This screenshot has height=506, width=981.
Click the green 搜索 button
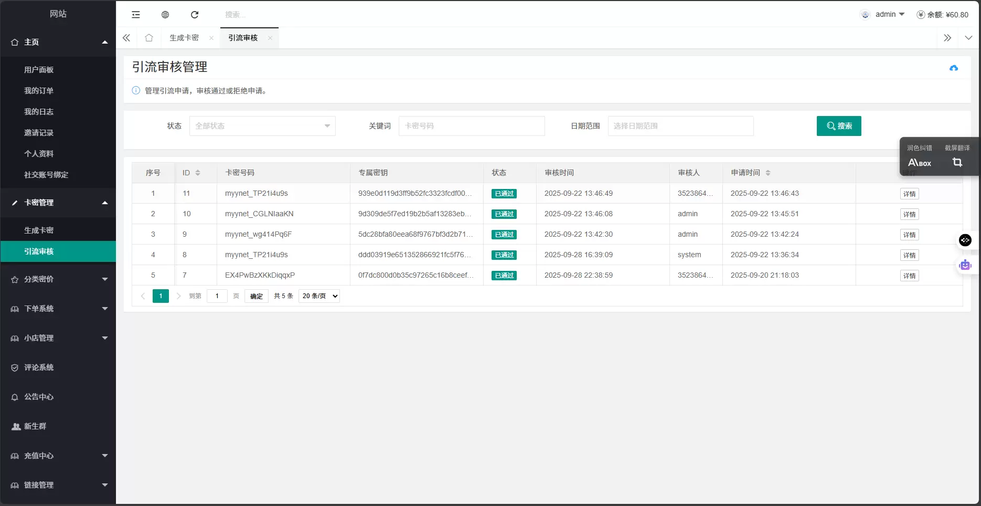[839, 126]
